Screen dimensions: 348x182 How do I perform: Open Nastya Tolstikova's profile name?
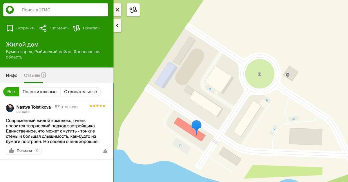[x=34, y=107]
